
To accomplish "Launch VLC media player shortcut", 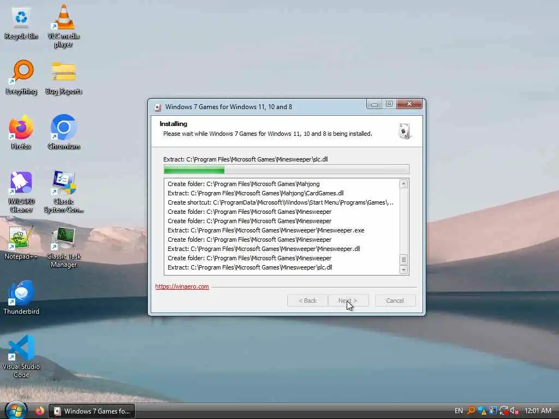I will click(x=63, y=26).
